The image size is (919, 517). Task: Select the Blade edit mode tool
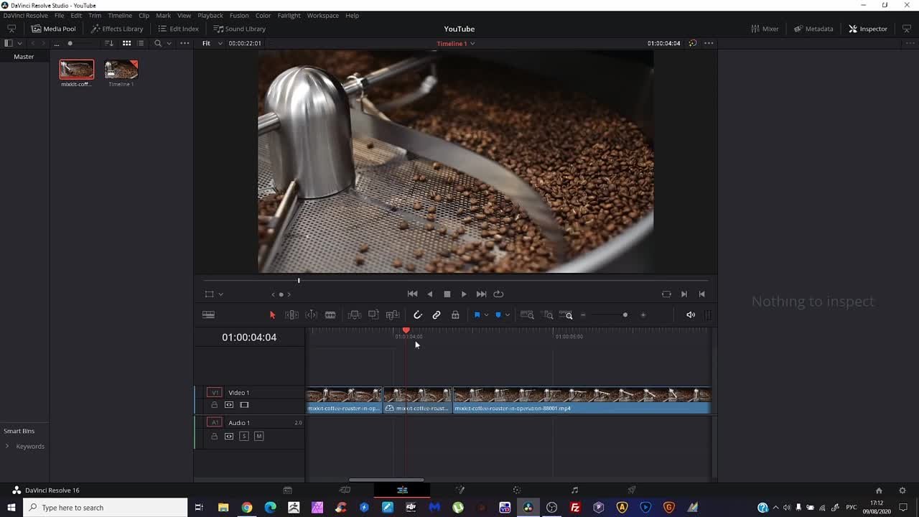(x=330, y=315)
